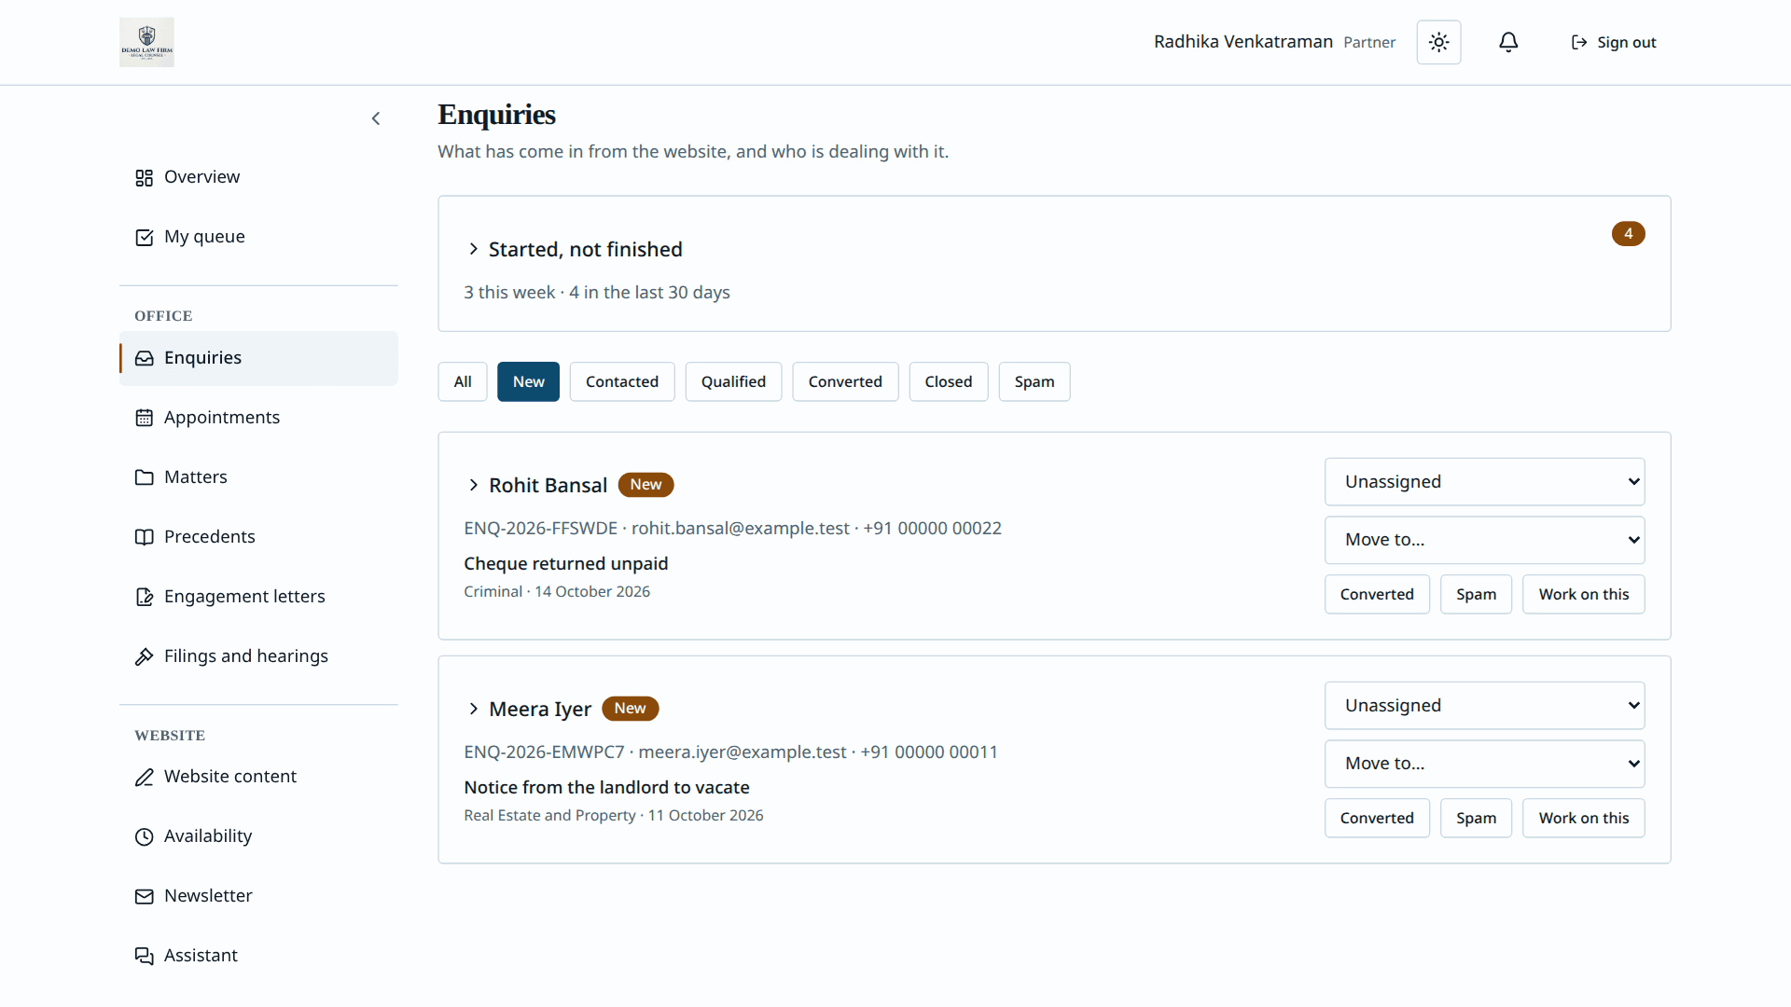The image size is (1791, 1007).
Task: Click the Availability clock icon
Action: pyautogui.click(x=144, y=836)
